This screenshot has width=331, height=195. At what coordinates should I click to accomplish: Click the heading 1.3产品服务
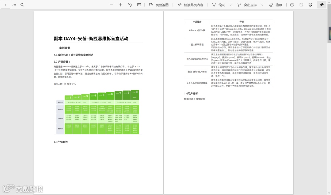pyautogui.click(x=61, y=142)
